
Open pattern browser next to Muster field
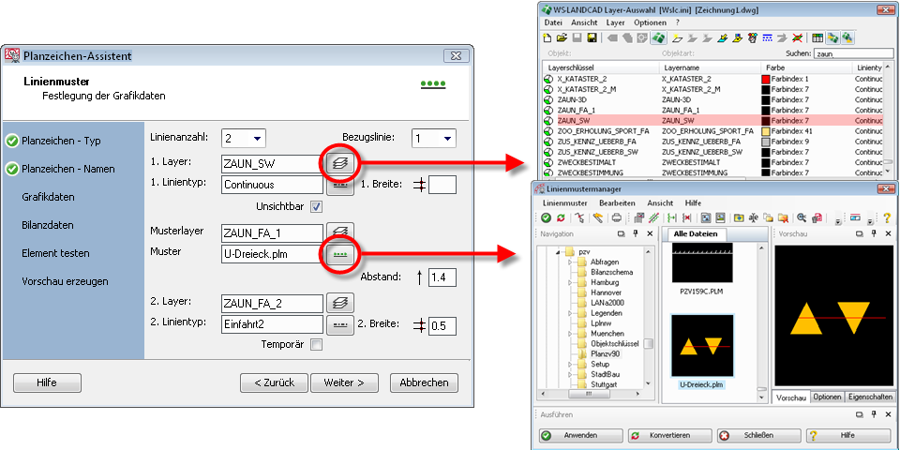click(x=338, y=253)
